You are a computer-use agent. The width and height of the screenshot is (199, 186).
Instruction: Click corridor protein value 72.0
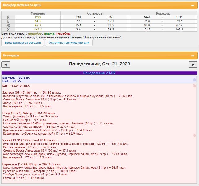pyautogui.click(x=147, y=21)
